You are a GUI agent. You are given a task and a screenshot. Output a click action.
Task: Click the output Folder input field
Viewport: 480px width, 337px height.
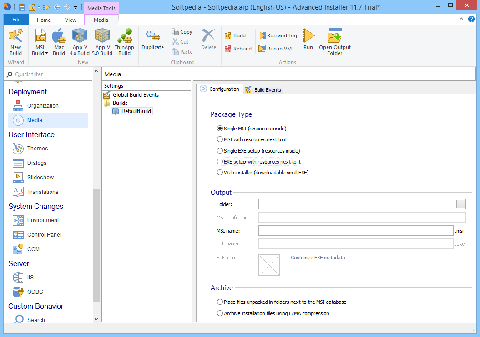357,204
